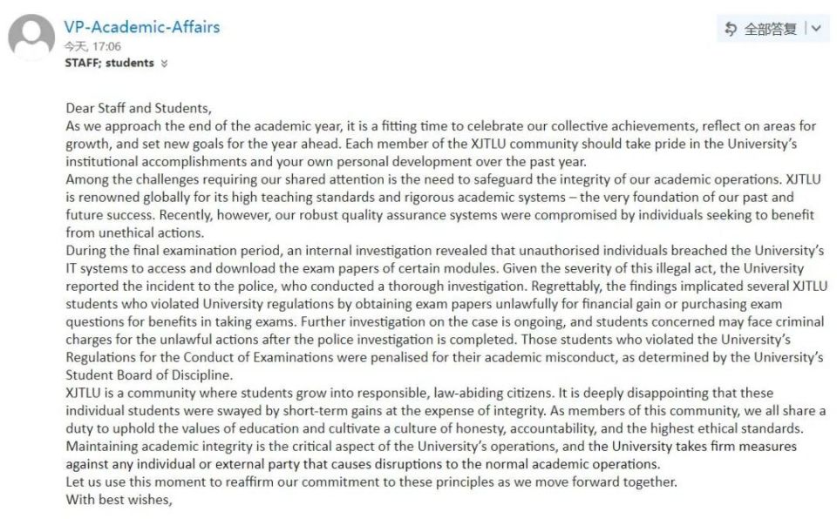The height and width of the screenshot is (519, 837).
Task: Click the 'With best wishes,' closing line
Action: tap(119, 500)
